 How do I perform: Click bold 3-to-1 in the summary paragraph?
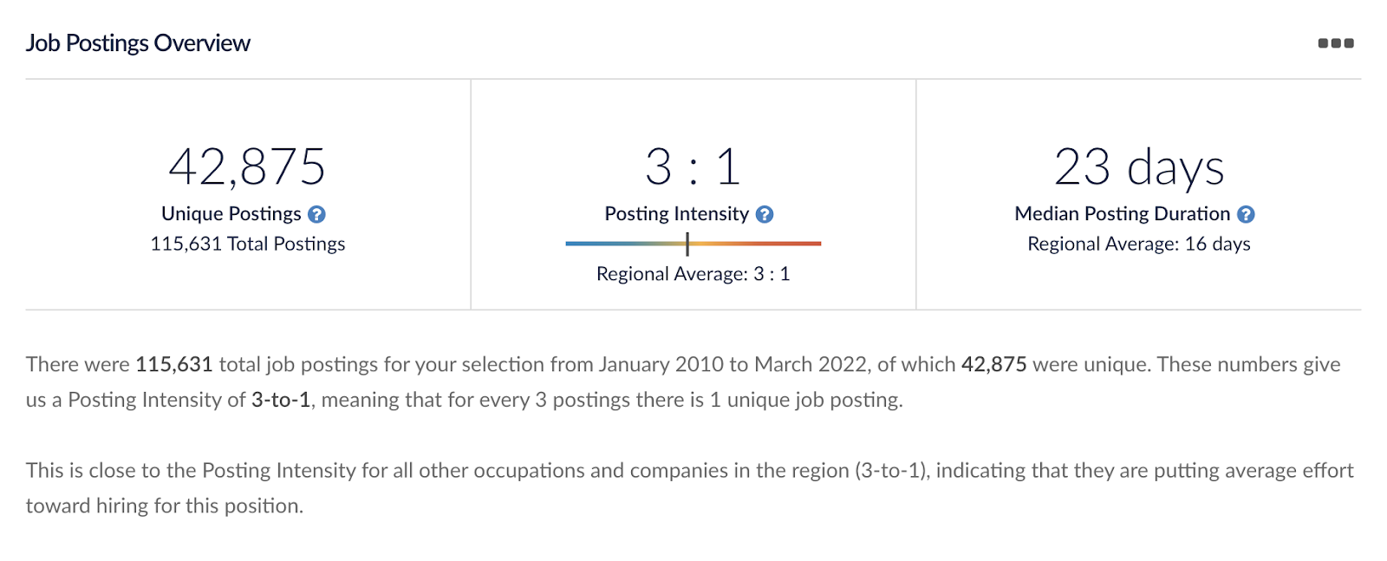(281, 400)
